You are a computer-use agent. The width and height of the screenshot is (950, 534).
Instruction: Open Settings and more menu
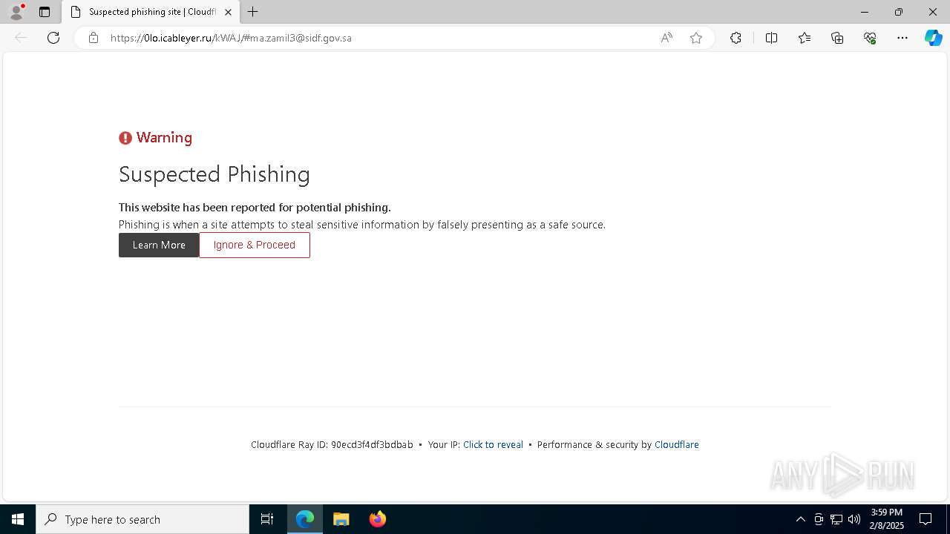tap(902, 38)
